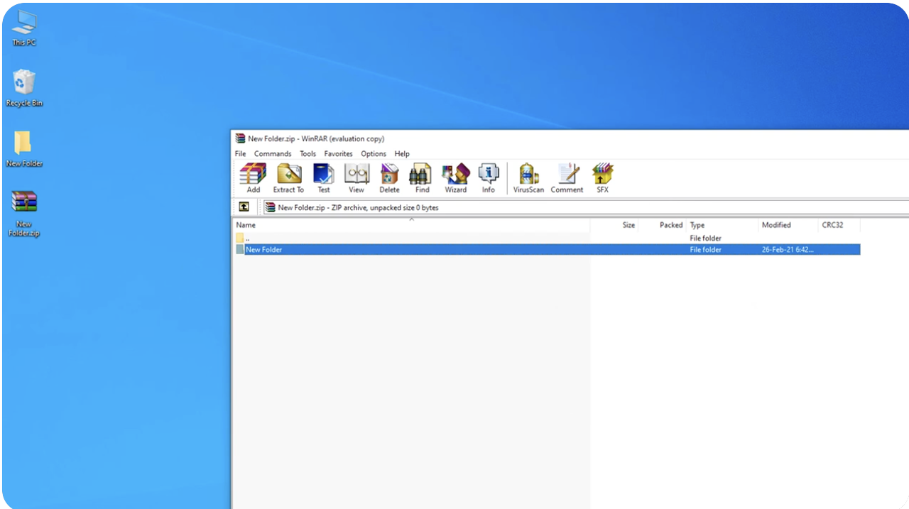Sort by the Packed column header
Screen dimensions: 909x509
click(x=662, y=225)
